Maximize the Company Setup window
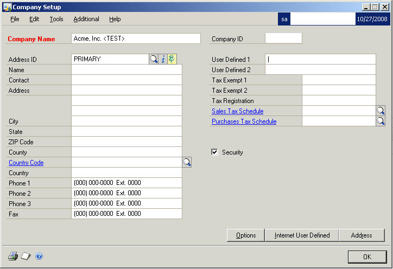This screenshot has width=393, height=269. click(375, 7)
